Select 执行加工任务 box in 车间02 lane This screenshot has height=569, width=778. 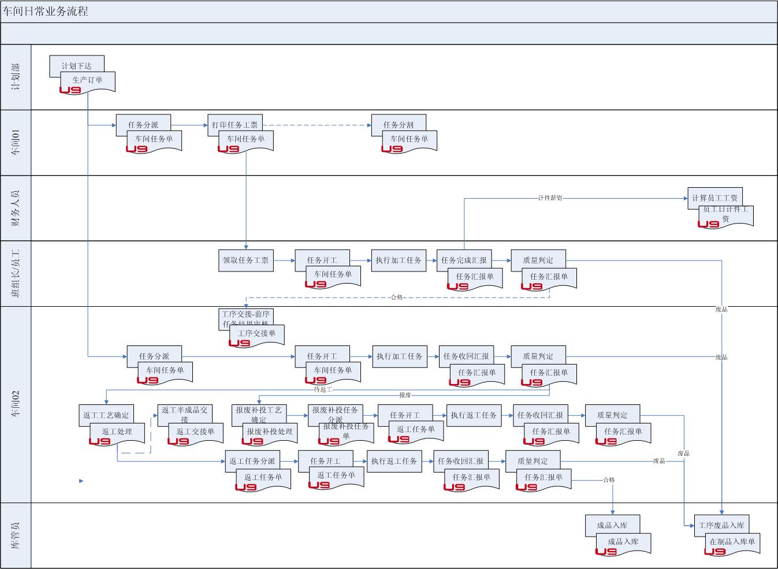tap(400, 356)
